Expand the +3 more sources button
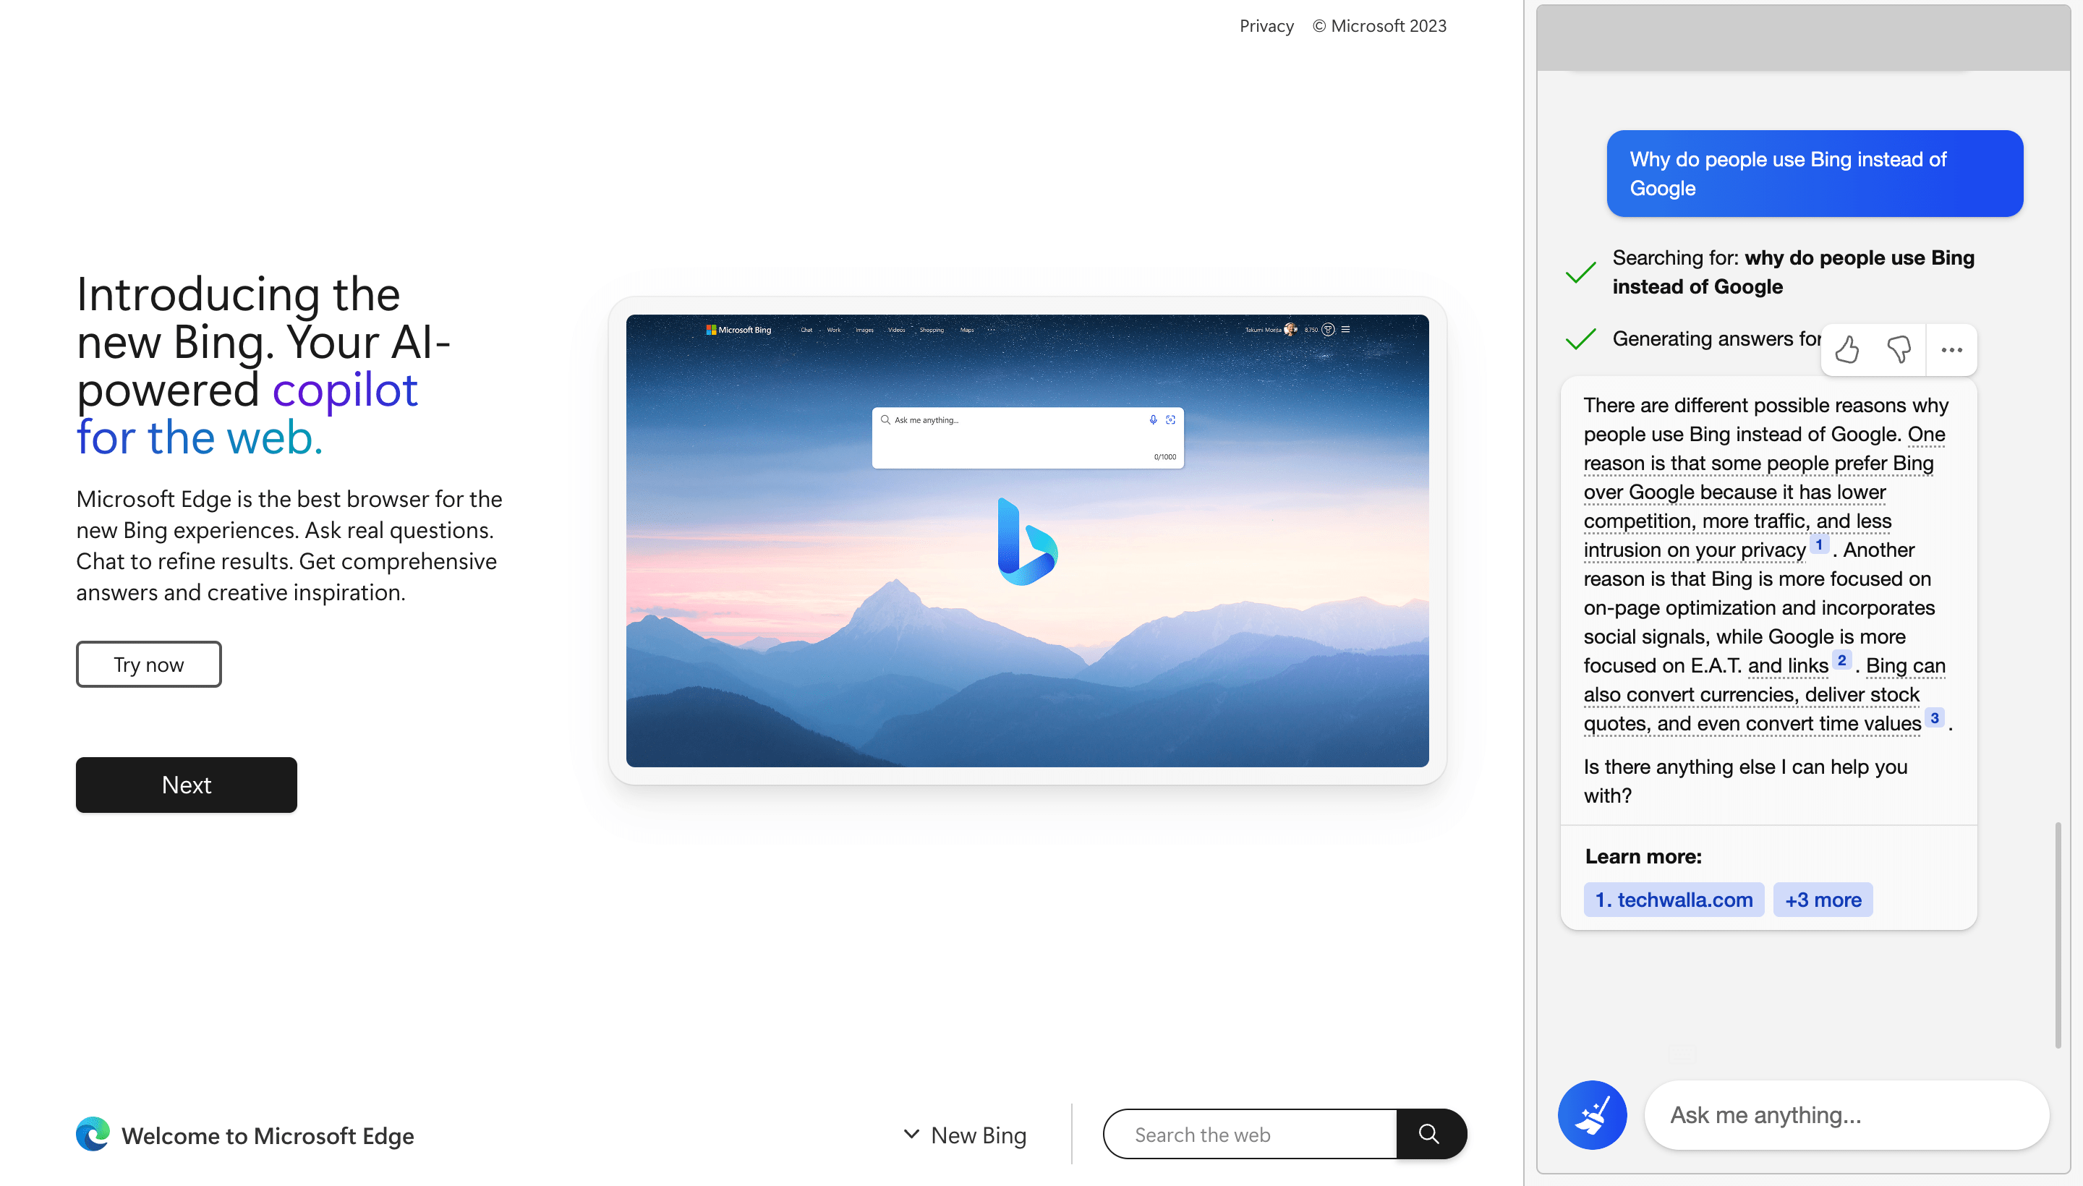2083x1186 pixels. point(1823,898)
